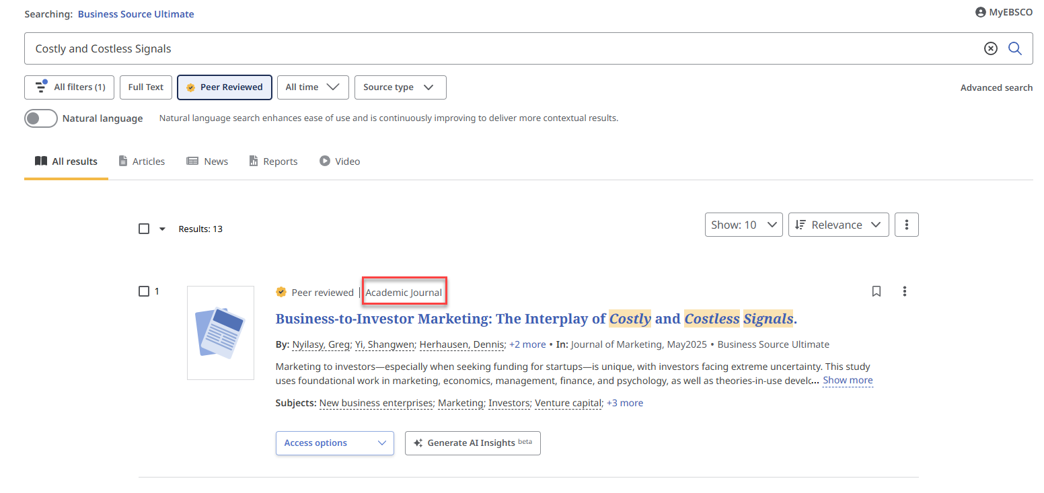The height and width of the screenshot is (493, 1044).
Task: Run search with the magnifying glass icon
Action: coord(1015,48)
